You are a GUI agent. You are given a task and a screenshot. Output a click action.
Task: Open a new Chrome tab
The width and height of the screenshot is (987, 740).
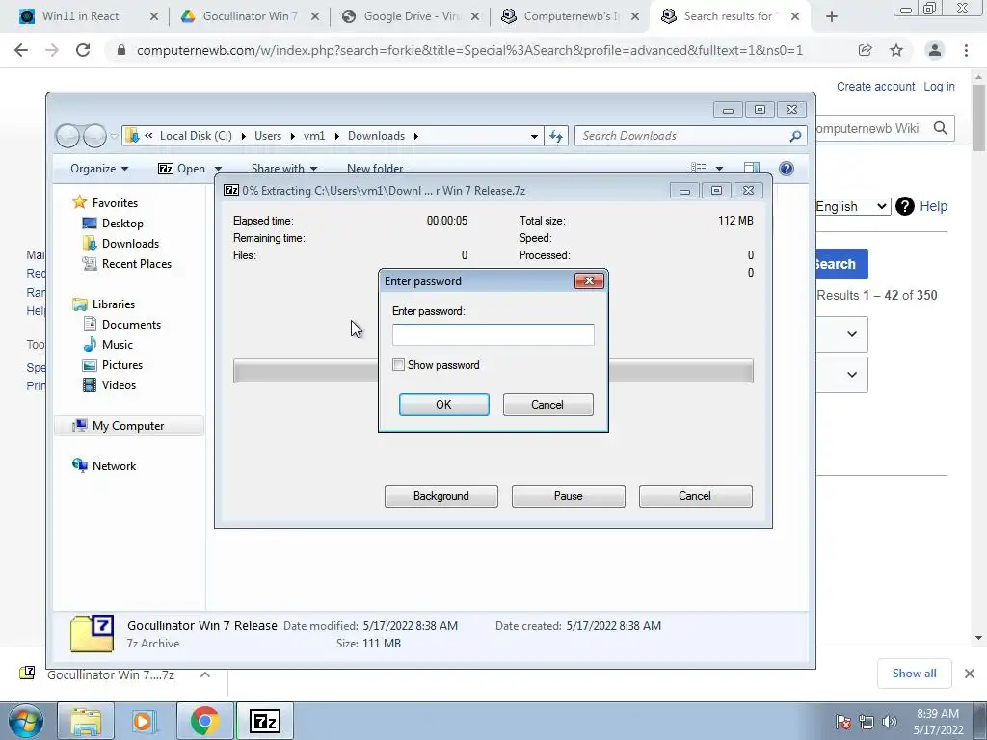click(x=832, y=16)
